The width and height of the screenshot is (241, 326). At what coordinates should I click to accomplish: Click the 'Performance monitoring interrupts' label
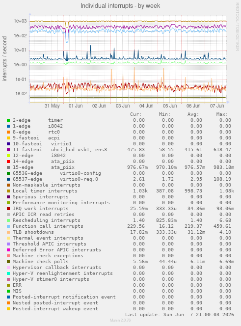(61, 203)
